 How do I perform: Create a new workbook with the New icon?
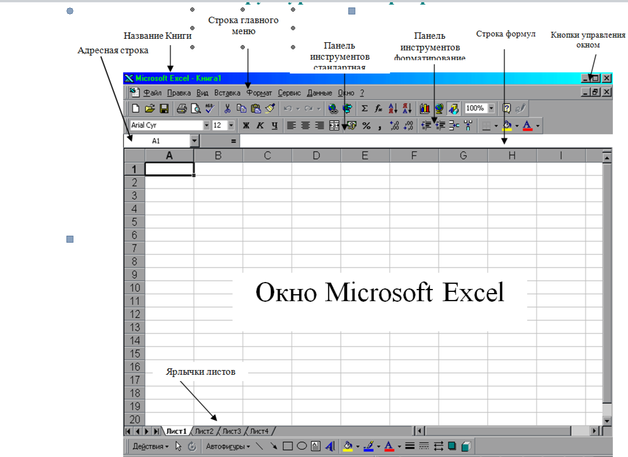click(136, 108)
